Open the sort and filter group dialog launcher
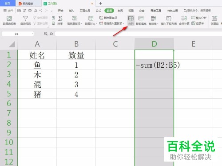Viewport: 222px width, 166px height. 48,27
